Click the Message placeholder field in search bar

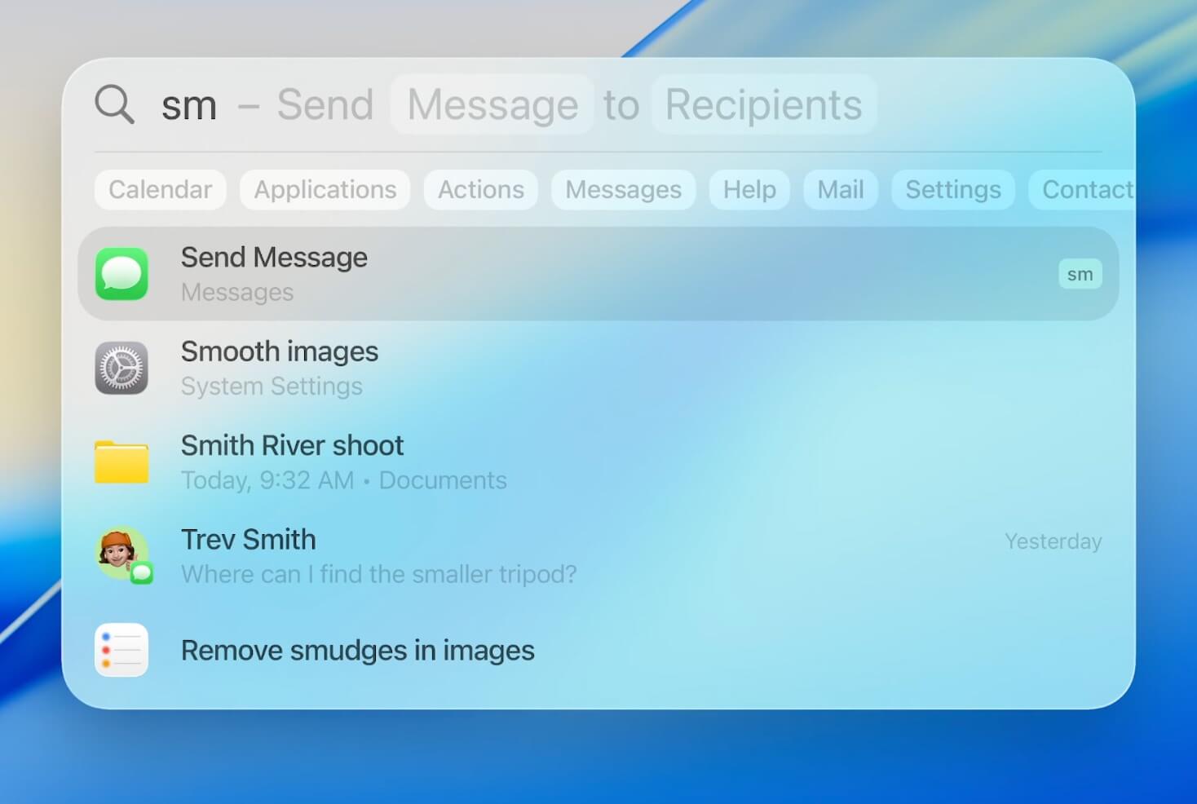coord(492,104)
